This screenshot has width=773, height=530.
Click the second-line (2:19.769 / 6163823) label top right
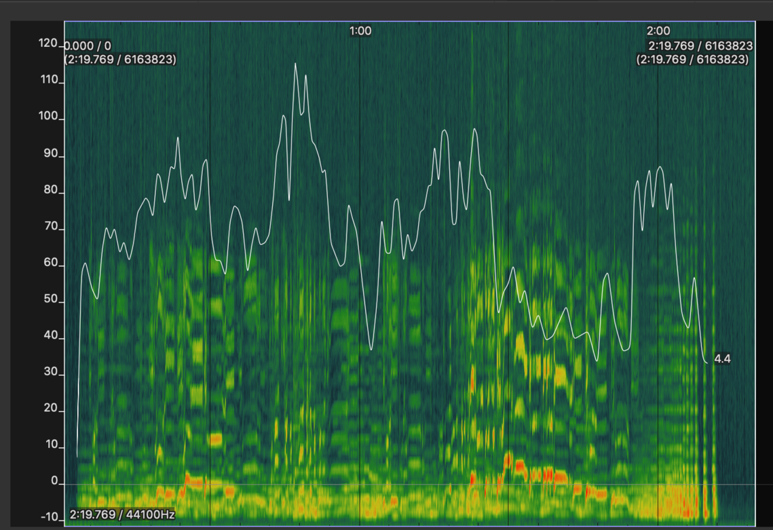tap(693, 60)
